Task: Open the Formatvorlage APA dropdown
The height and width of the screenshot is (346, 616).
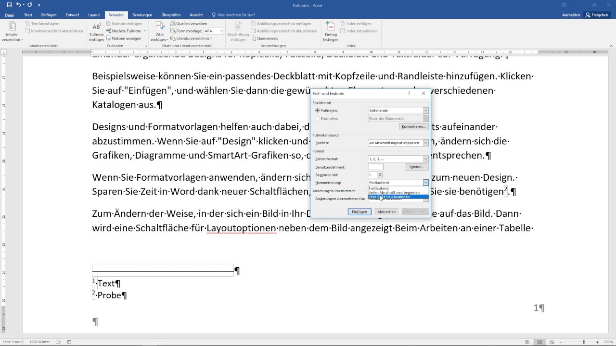Action: point(221,31)
